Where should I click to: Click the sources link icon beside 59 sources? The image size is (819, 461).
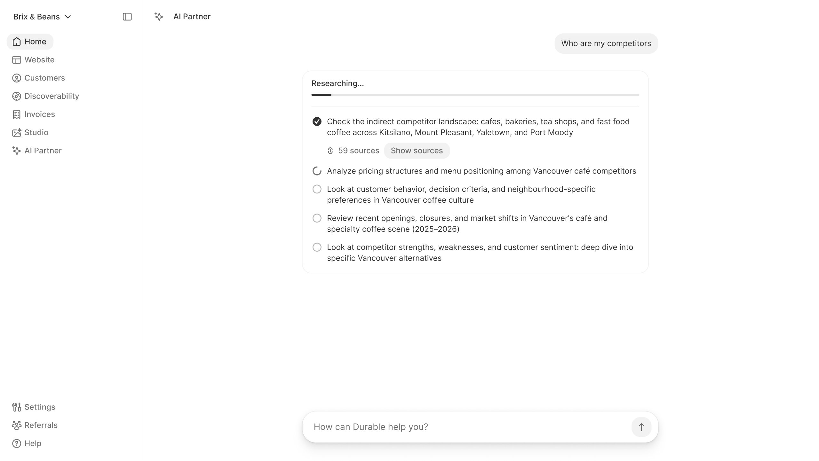coord(330,151)
